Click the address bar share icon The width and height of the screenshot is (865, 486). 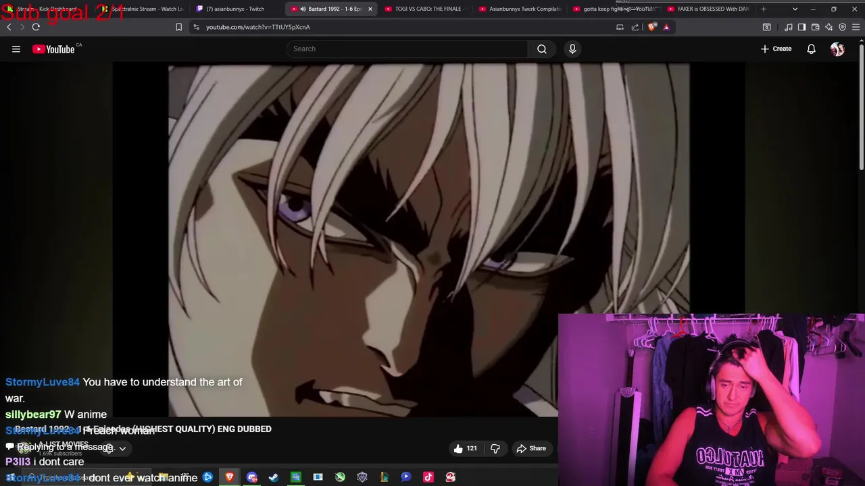635,27
